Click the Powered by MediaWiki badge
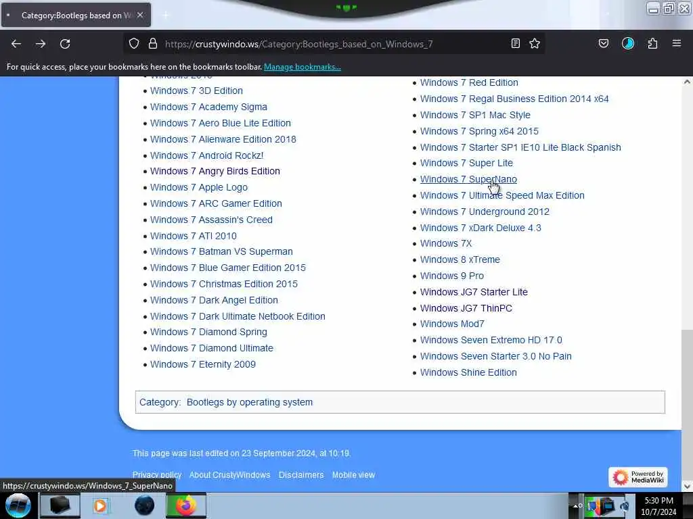 [638, 477]
